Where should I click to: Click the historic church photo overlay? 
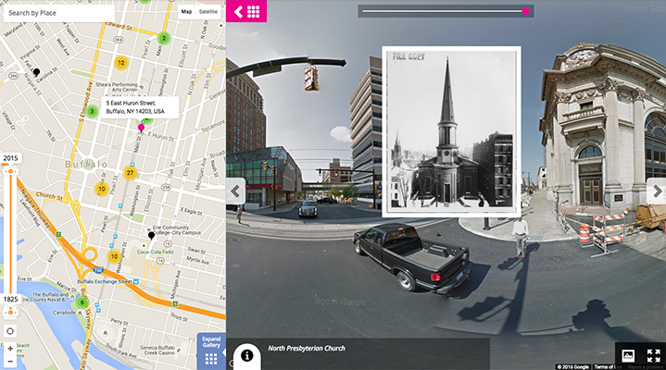tap(451, 131)
